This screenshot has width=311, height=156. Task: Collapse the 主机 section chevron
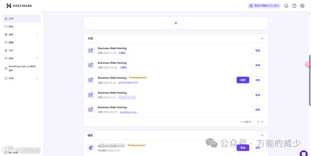[262, 38]
